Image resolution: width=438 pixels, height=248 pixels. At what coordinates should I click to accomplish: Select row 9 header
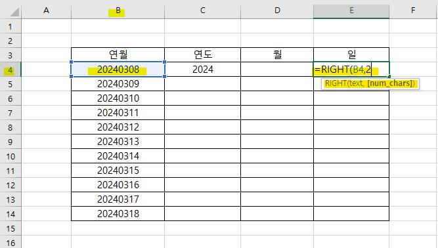11,142
